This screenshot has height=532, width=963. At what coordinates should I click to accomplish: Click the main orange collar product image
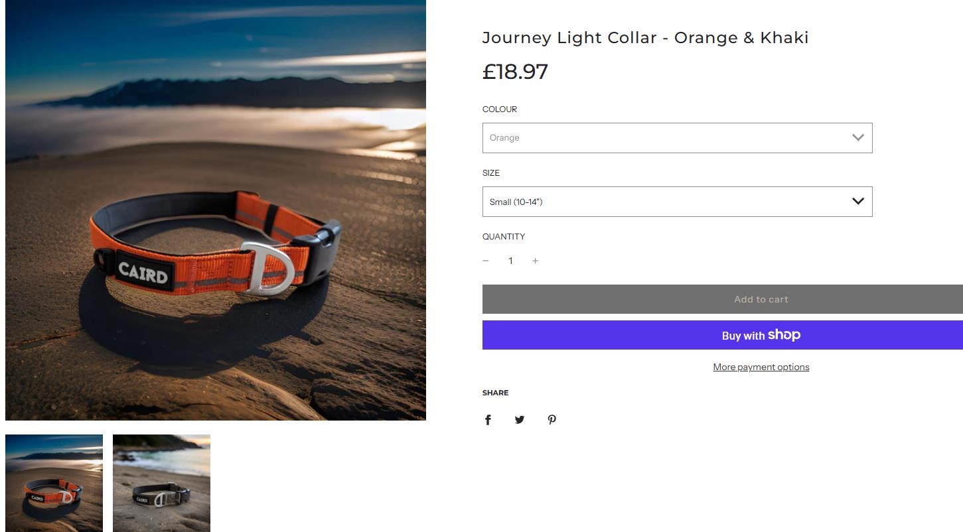216,210
